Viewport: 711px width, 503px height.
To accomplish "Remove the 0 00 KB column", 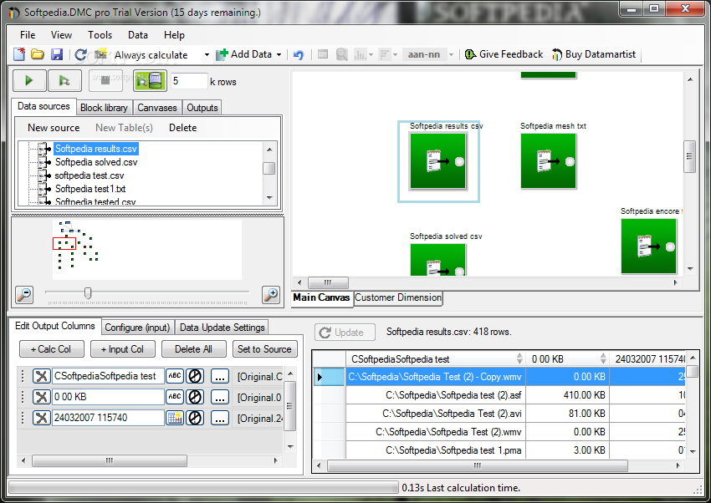I will coord(41,397).
